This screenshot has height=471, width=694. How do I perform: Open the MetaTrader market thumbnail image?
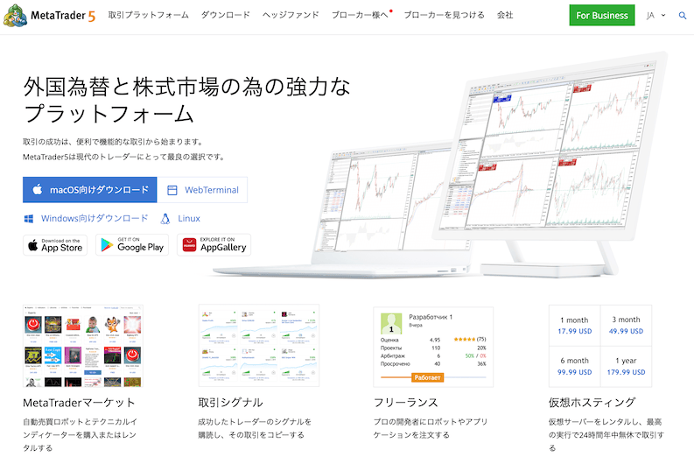pyautogui.click(x=83, y=346)
